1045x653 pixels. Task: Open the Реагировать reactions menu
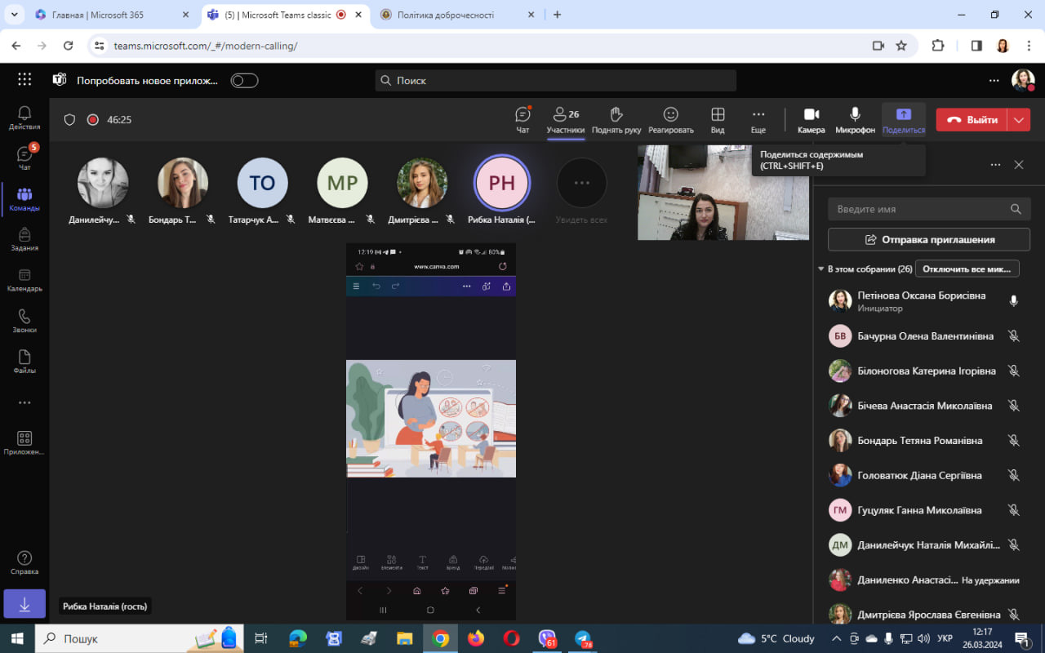click(x=671, y=120)
